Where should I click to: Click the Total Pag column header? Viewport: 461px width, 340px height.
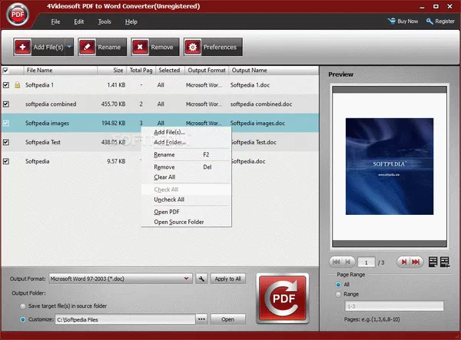pyautogui.click(x=141, y=71)
